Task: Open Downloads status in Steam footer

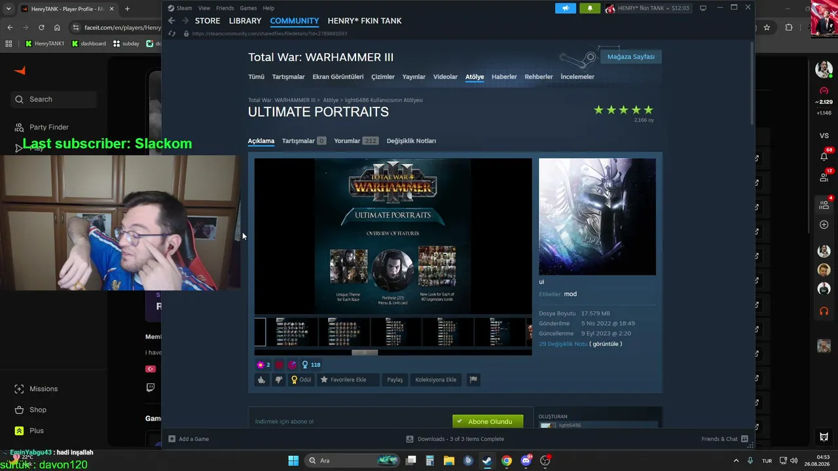Action: point(455,439)
